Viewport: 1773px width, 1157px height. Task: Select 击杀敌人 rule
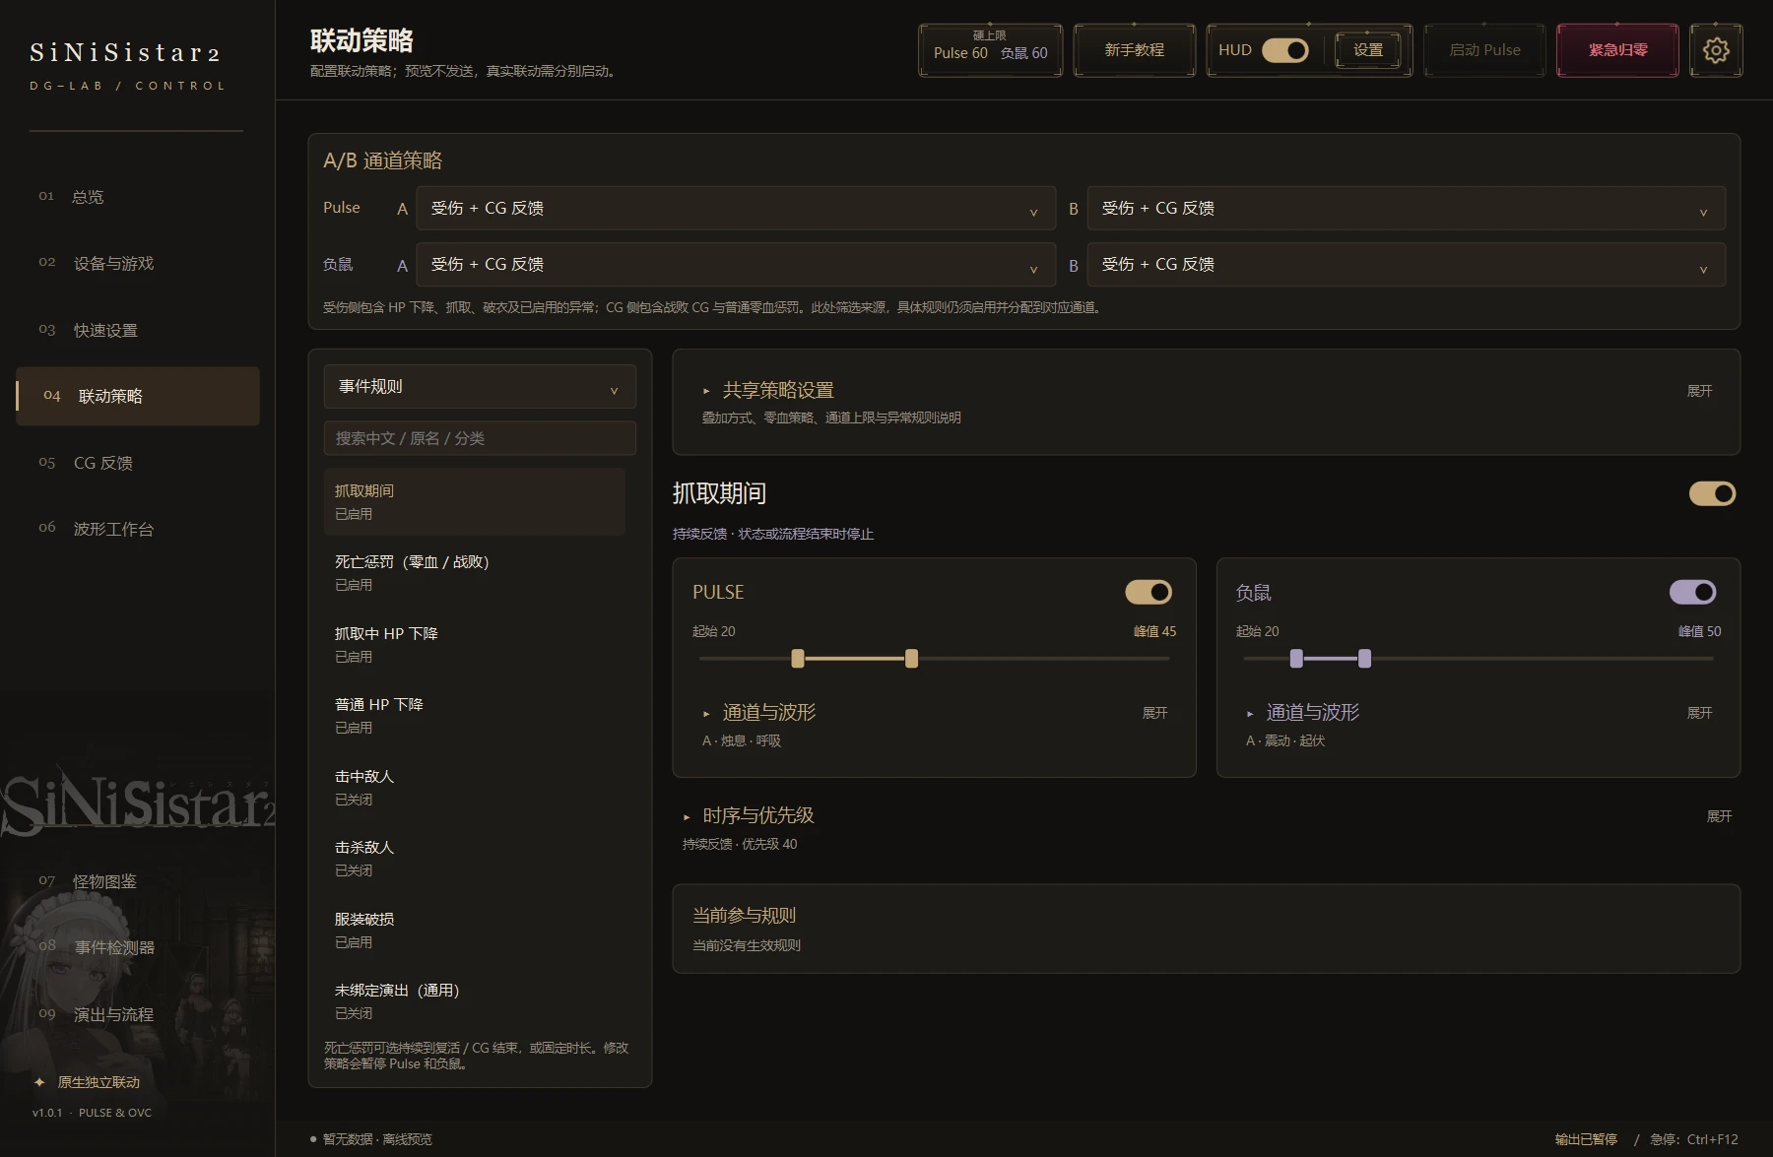pyautogui.click(x=475, y=859)
